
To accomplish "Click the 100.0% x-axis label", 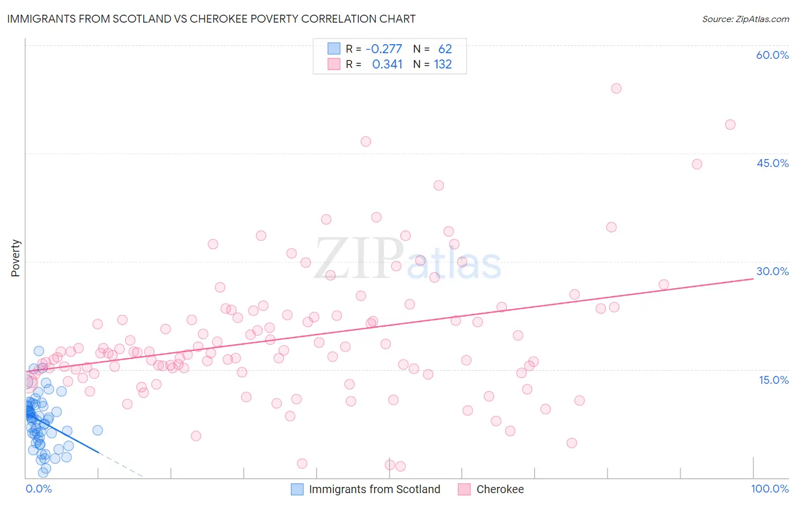I will (x=769, y=489).
